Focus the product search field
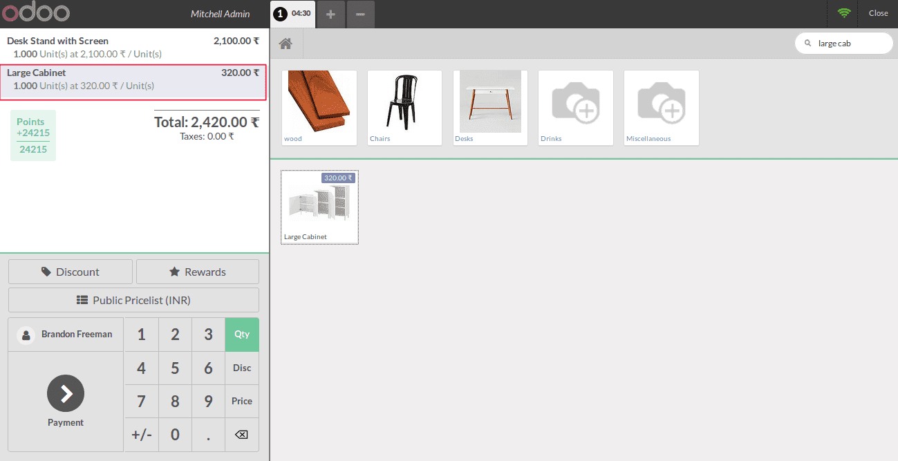The width and height of the screenshot is (898, 461). (x=844, y=44)
